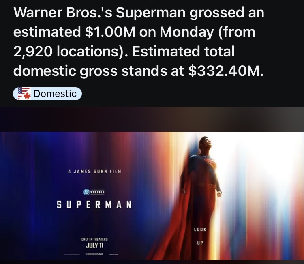The height and width of the screenshot is (264, 304).
Task: Click the US-Canada flag icon
Action: coord(24,94)
